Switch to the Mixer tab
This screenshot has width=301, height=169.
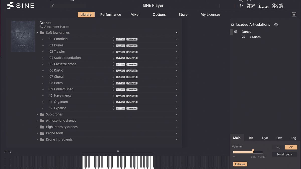[x=135, y=15]
